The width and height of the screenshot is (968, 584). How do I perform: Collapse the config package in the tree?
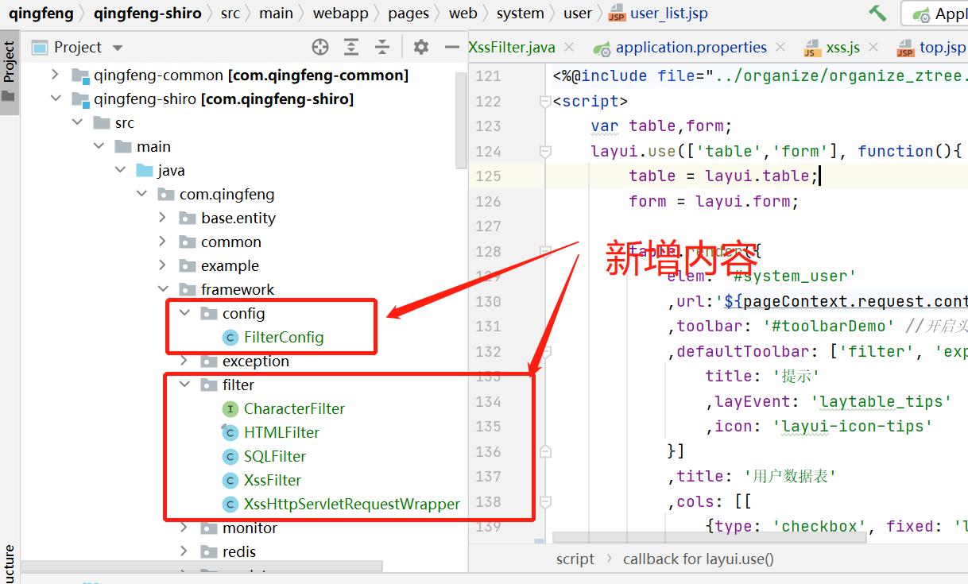[x=184, y=313]
